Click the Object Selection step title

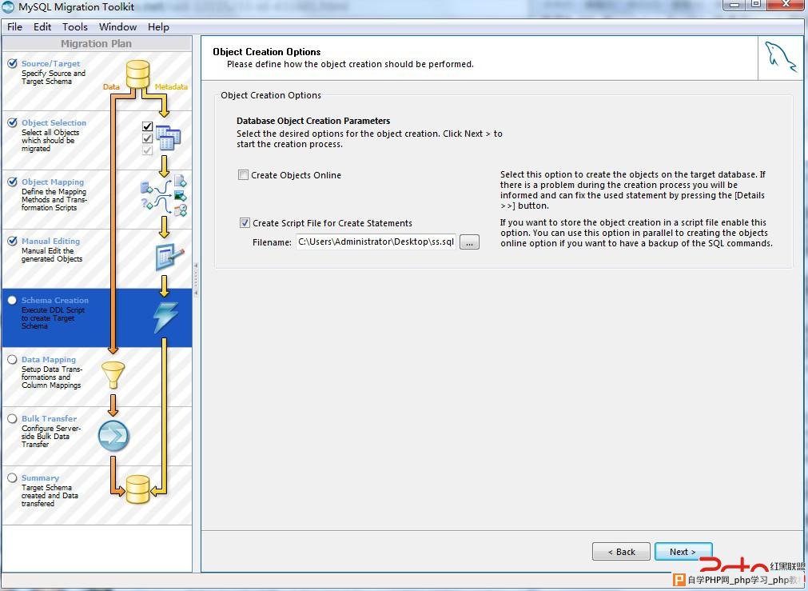(54, 122)
